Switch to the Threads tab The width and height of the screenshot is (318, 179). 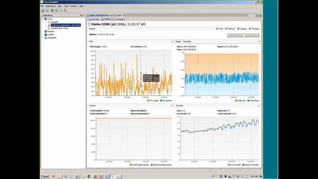tap(118, 19)
